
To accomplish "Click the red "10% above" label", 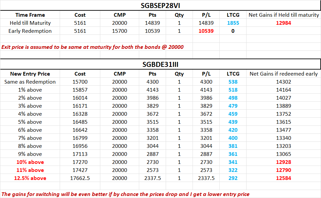I will [x=30, y=162].
